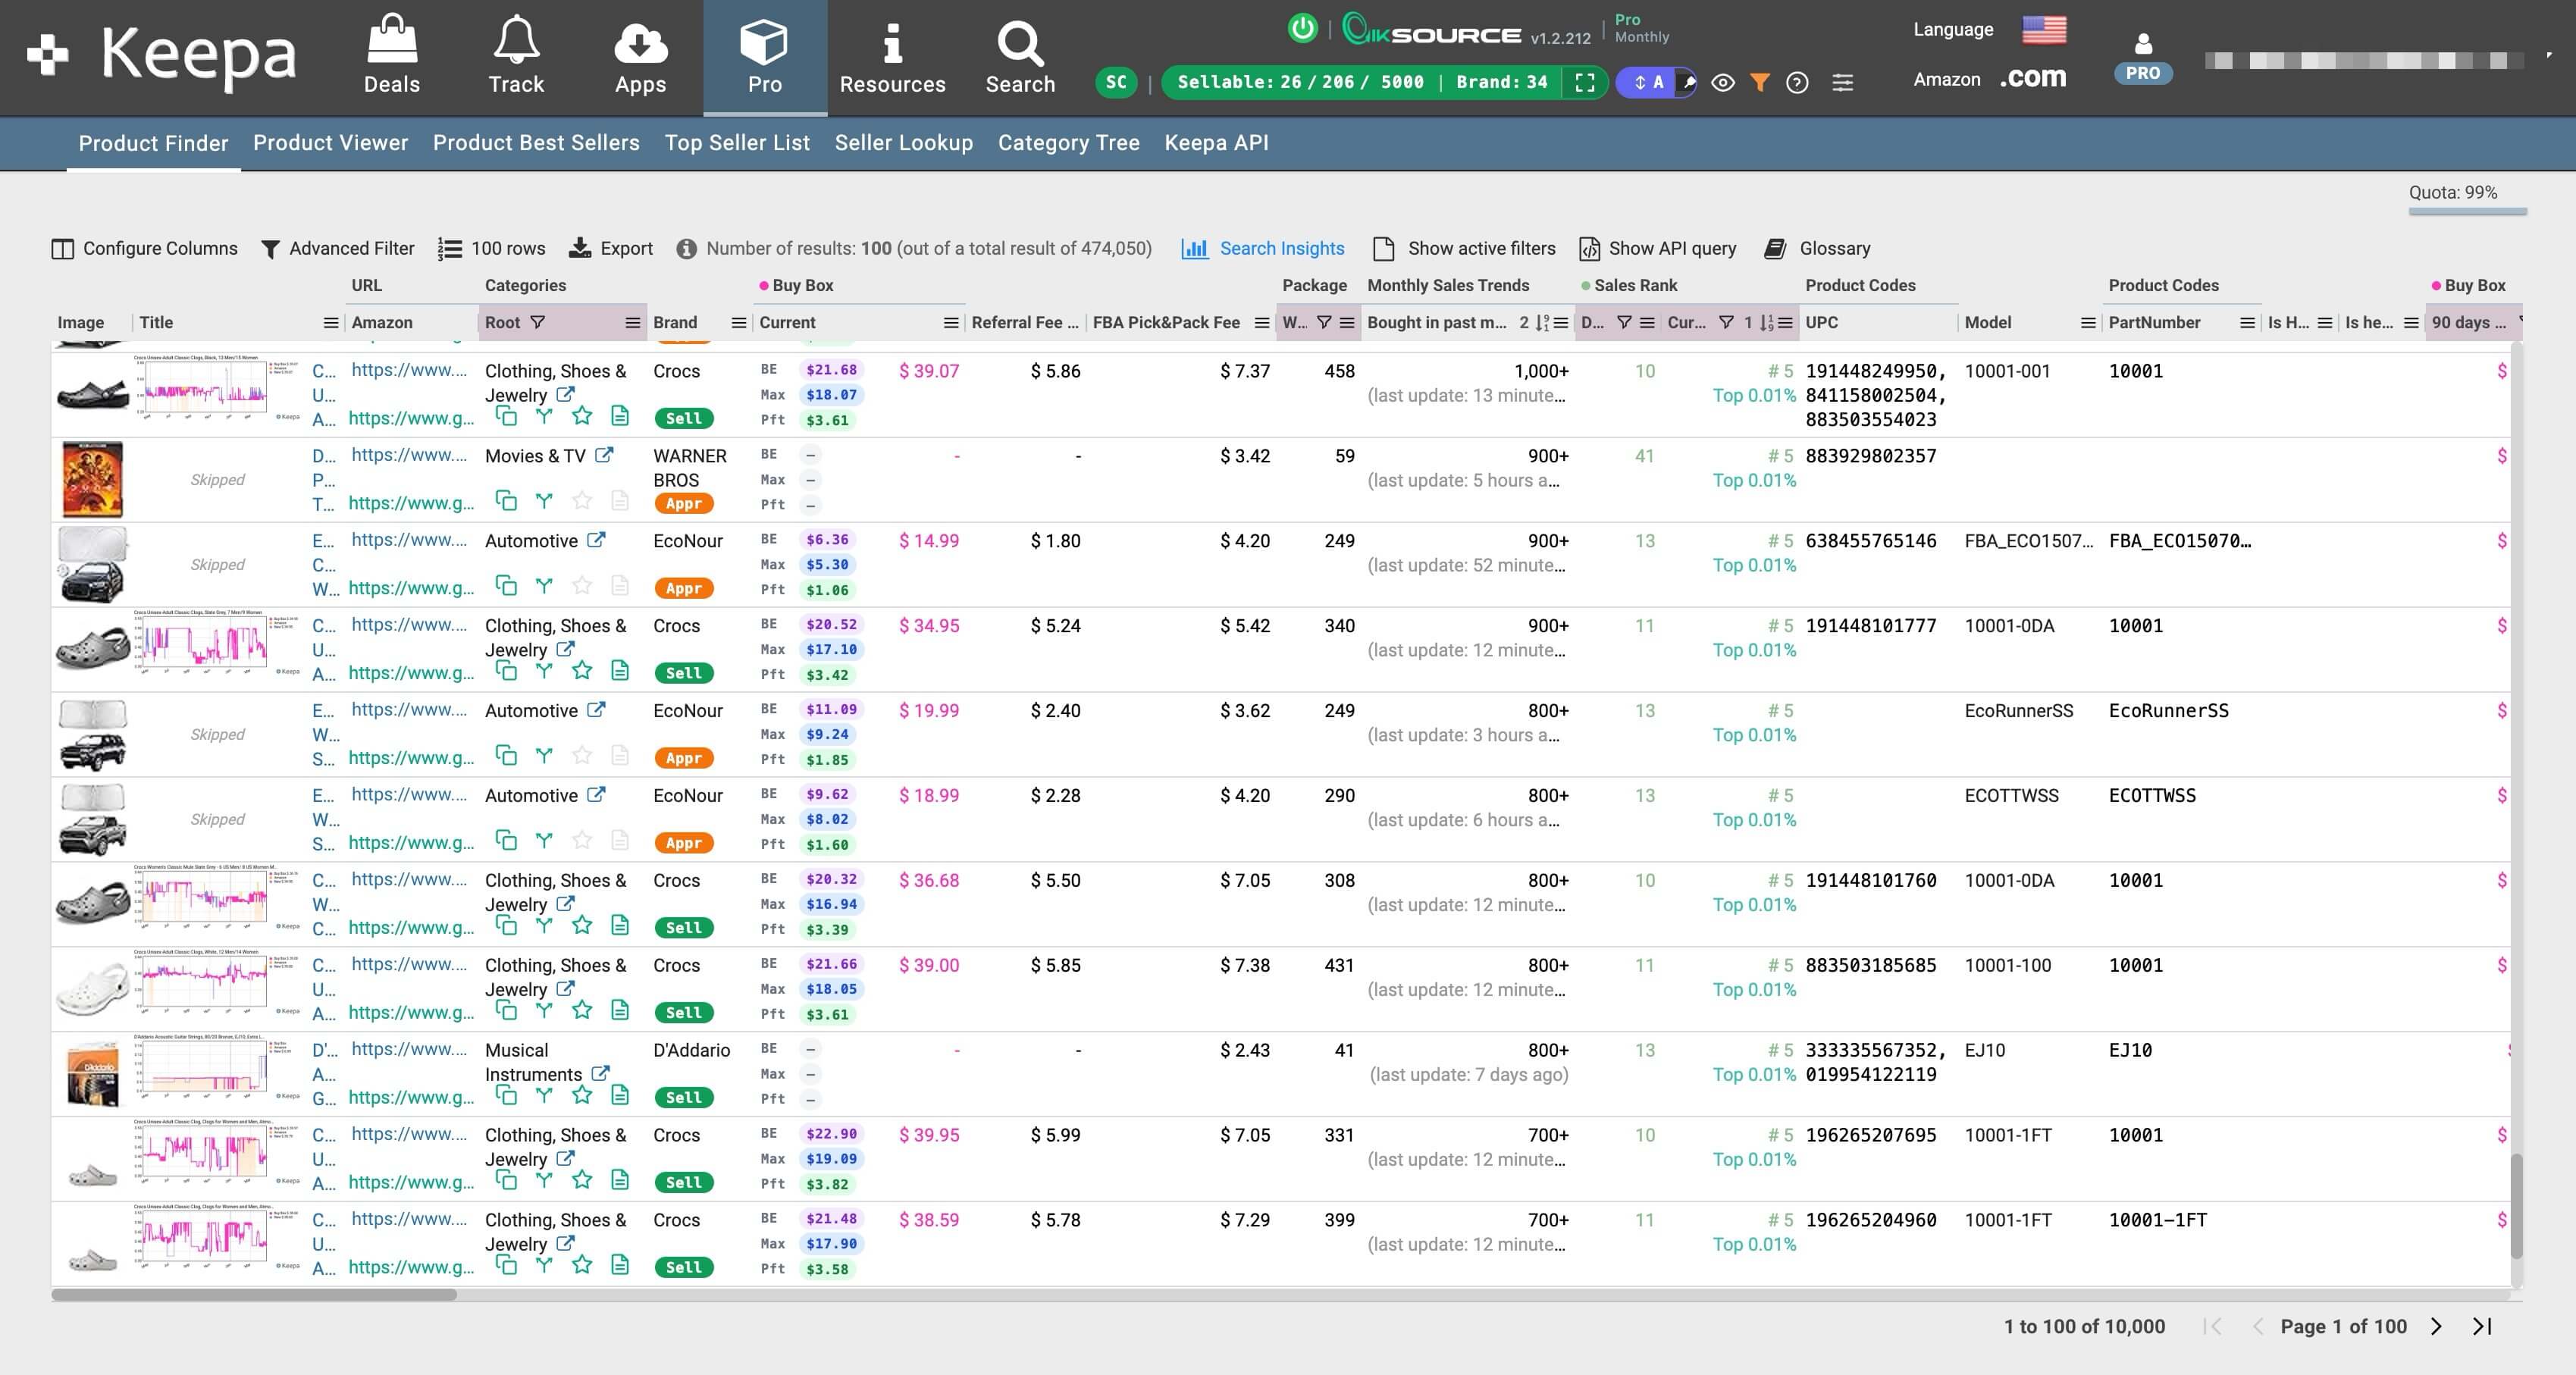Open the settings sliders icon near the help icon
The height and width of the screenshot is (1375, 2576).
[x=1843, y=83]
